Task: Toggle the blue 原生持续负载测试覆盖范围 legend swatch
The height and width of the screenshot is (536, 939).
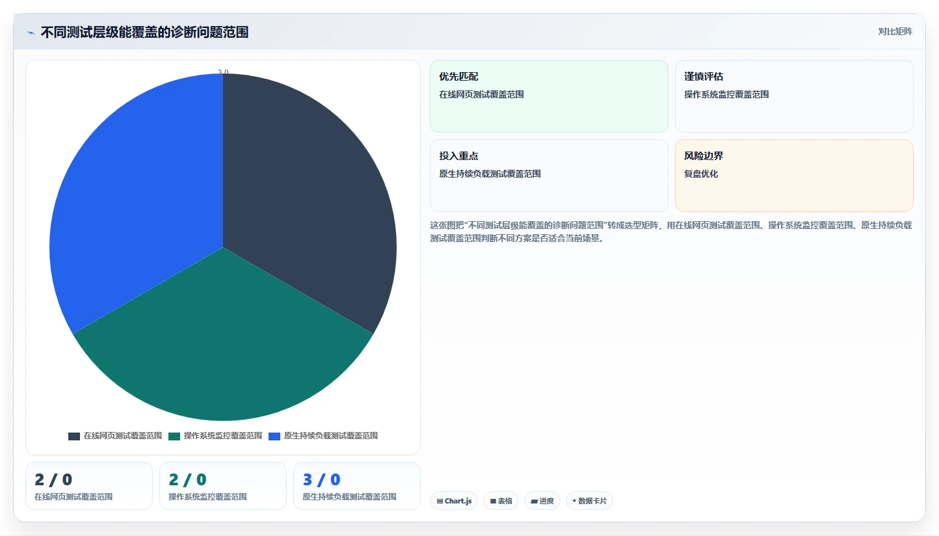Action: [274, 436]
